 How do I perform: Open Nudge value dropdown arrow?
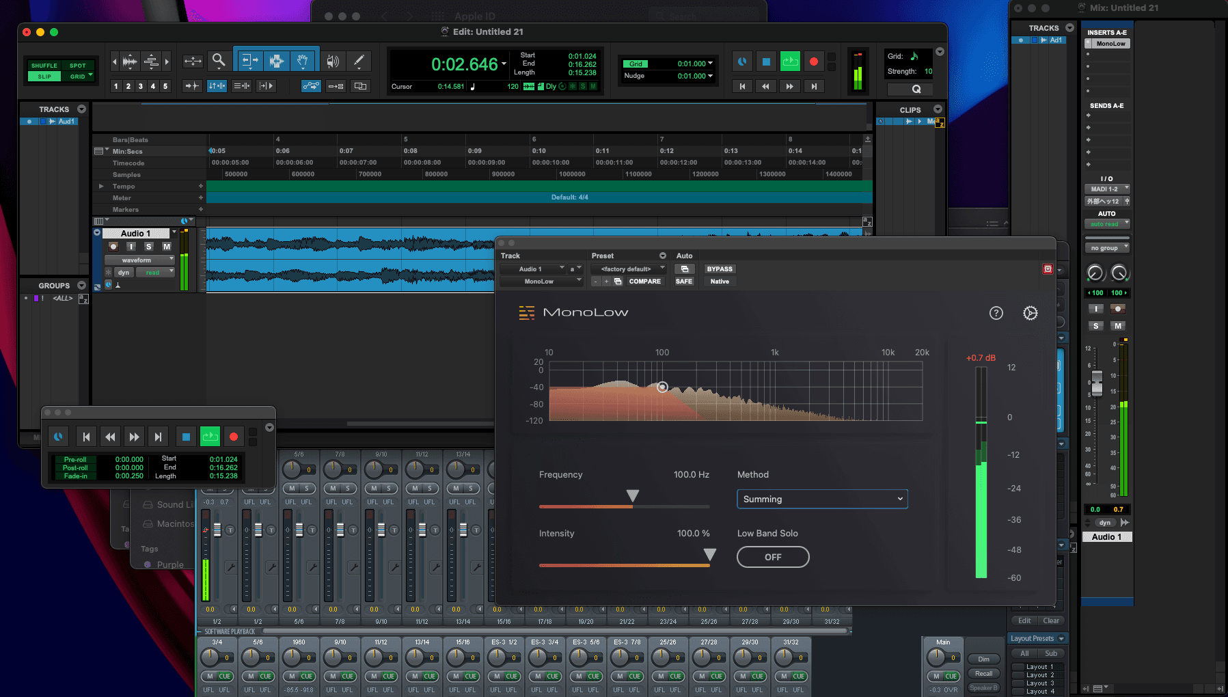711,76
